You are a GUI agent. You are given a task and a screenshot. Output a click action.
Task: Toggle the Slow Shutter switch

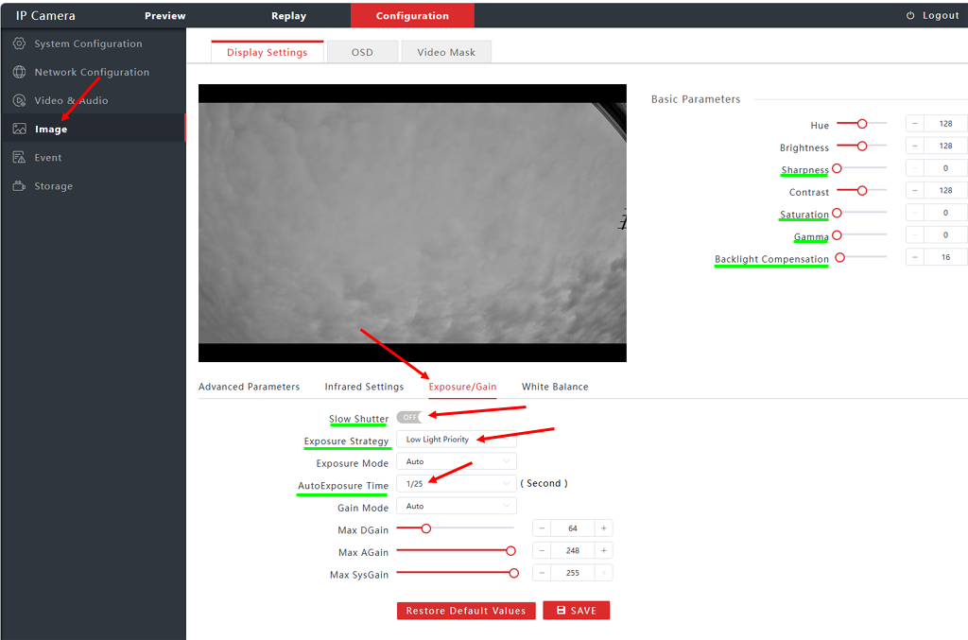409,417
